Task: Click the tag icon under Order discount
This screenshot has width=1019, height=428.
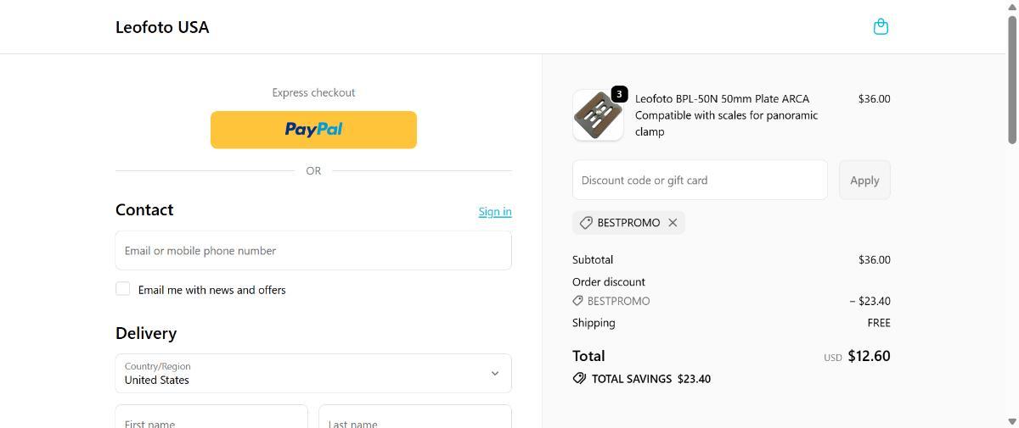Action: point(577,301)
